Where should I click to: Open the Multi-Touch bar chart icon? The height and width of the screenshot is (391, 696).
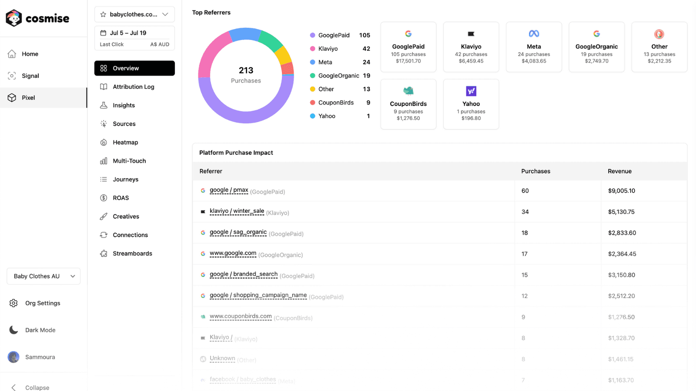[104, 161]
